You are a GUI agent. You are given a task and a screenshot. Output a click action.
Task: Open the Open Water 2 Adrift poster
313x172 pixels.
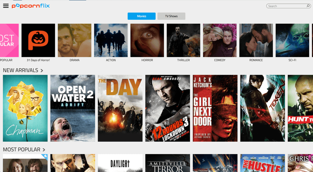click(73, 108)
